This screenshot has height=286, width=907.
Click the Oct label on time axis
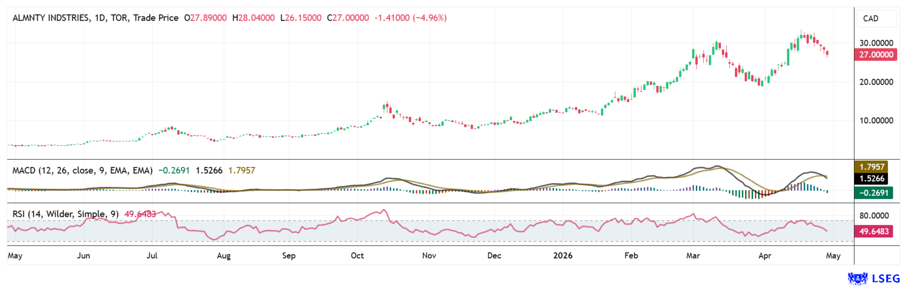pos(357,255)
